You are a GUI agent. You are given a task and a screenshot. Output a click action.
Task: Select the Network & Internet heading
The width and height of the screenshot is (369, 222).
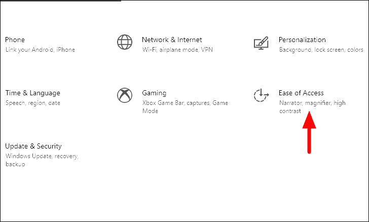(172, 40)
